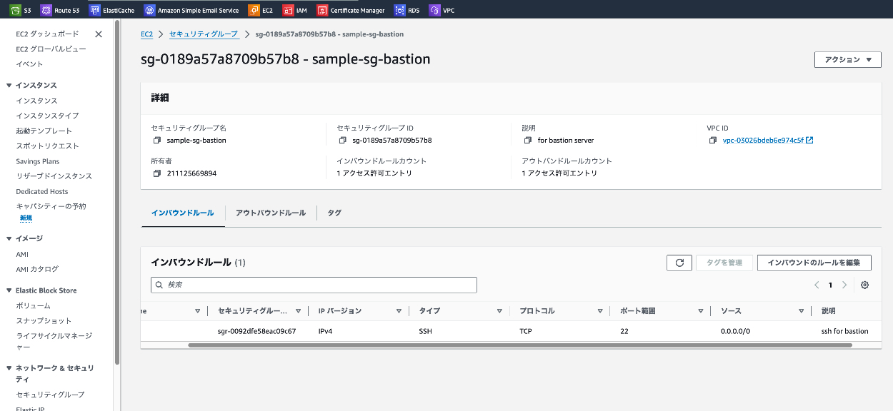Open Route 53 shortcut icon
Image resolution: width=893 pixels, height=411 pixels.
click(x=46, y=10)
